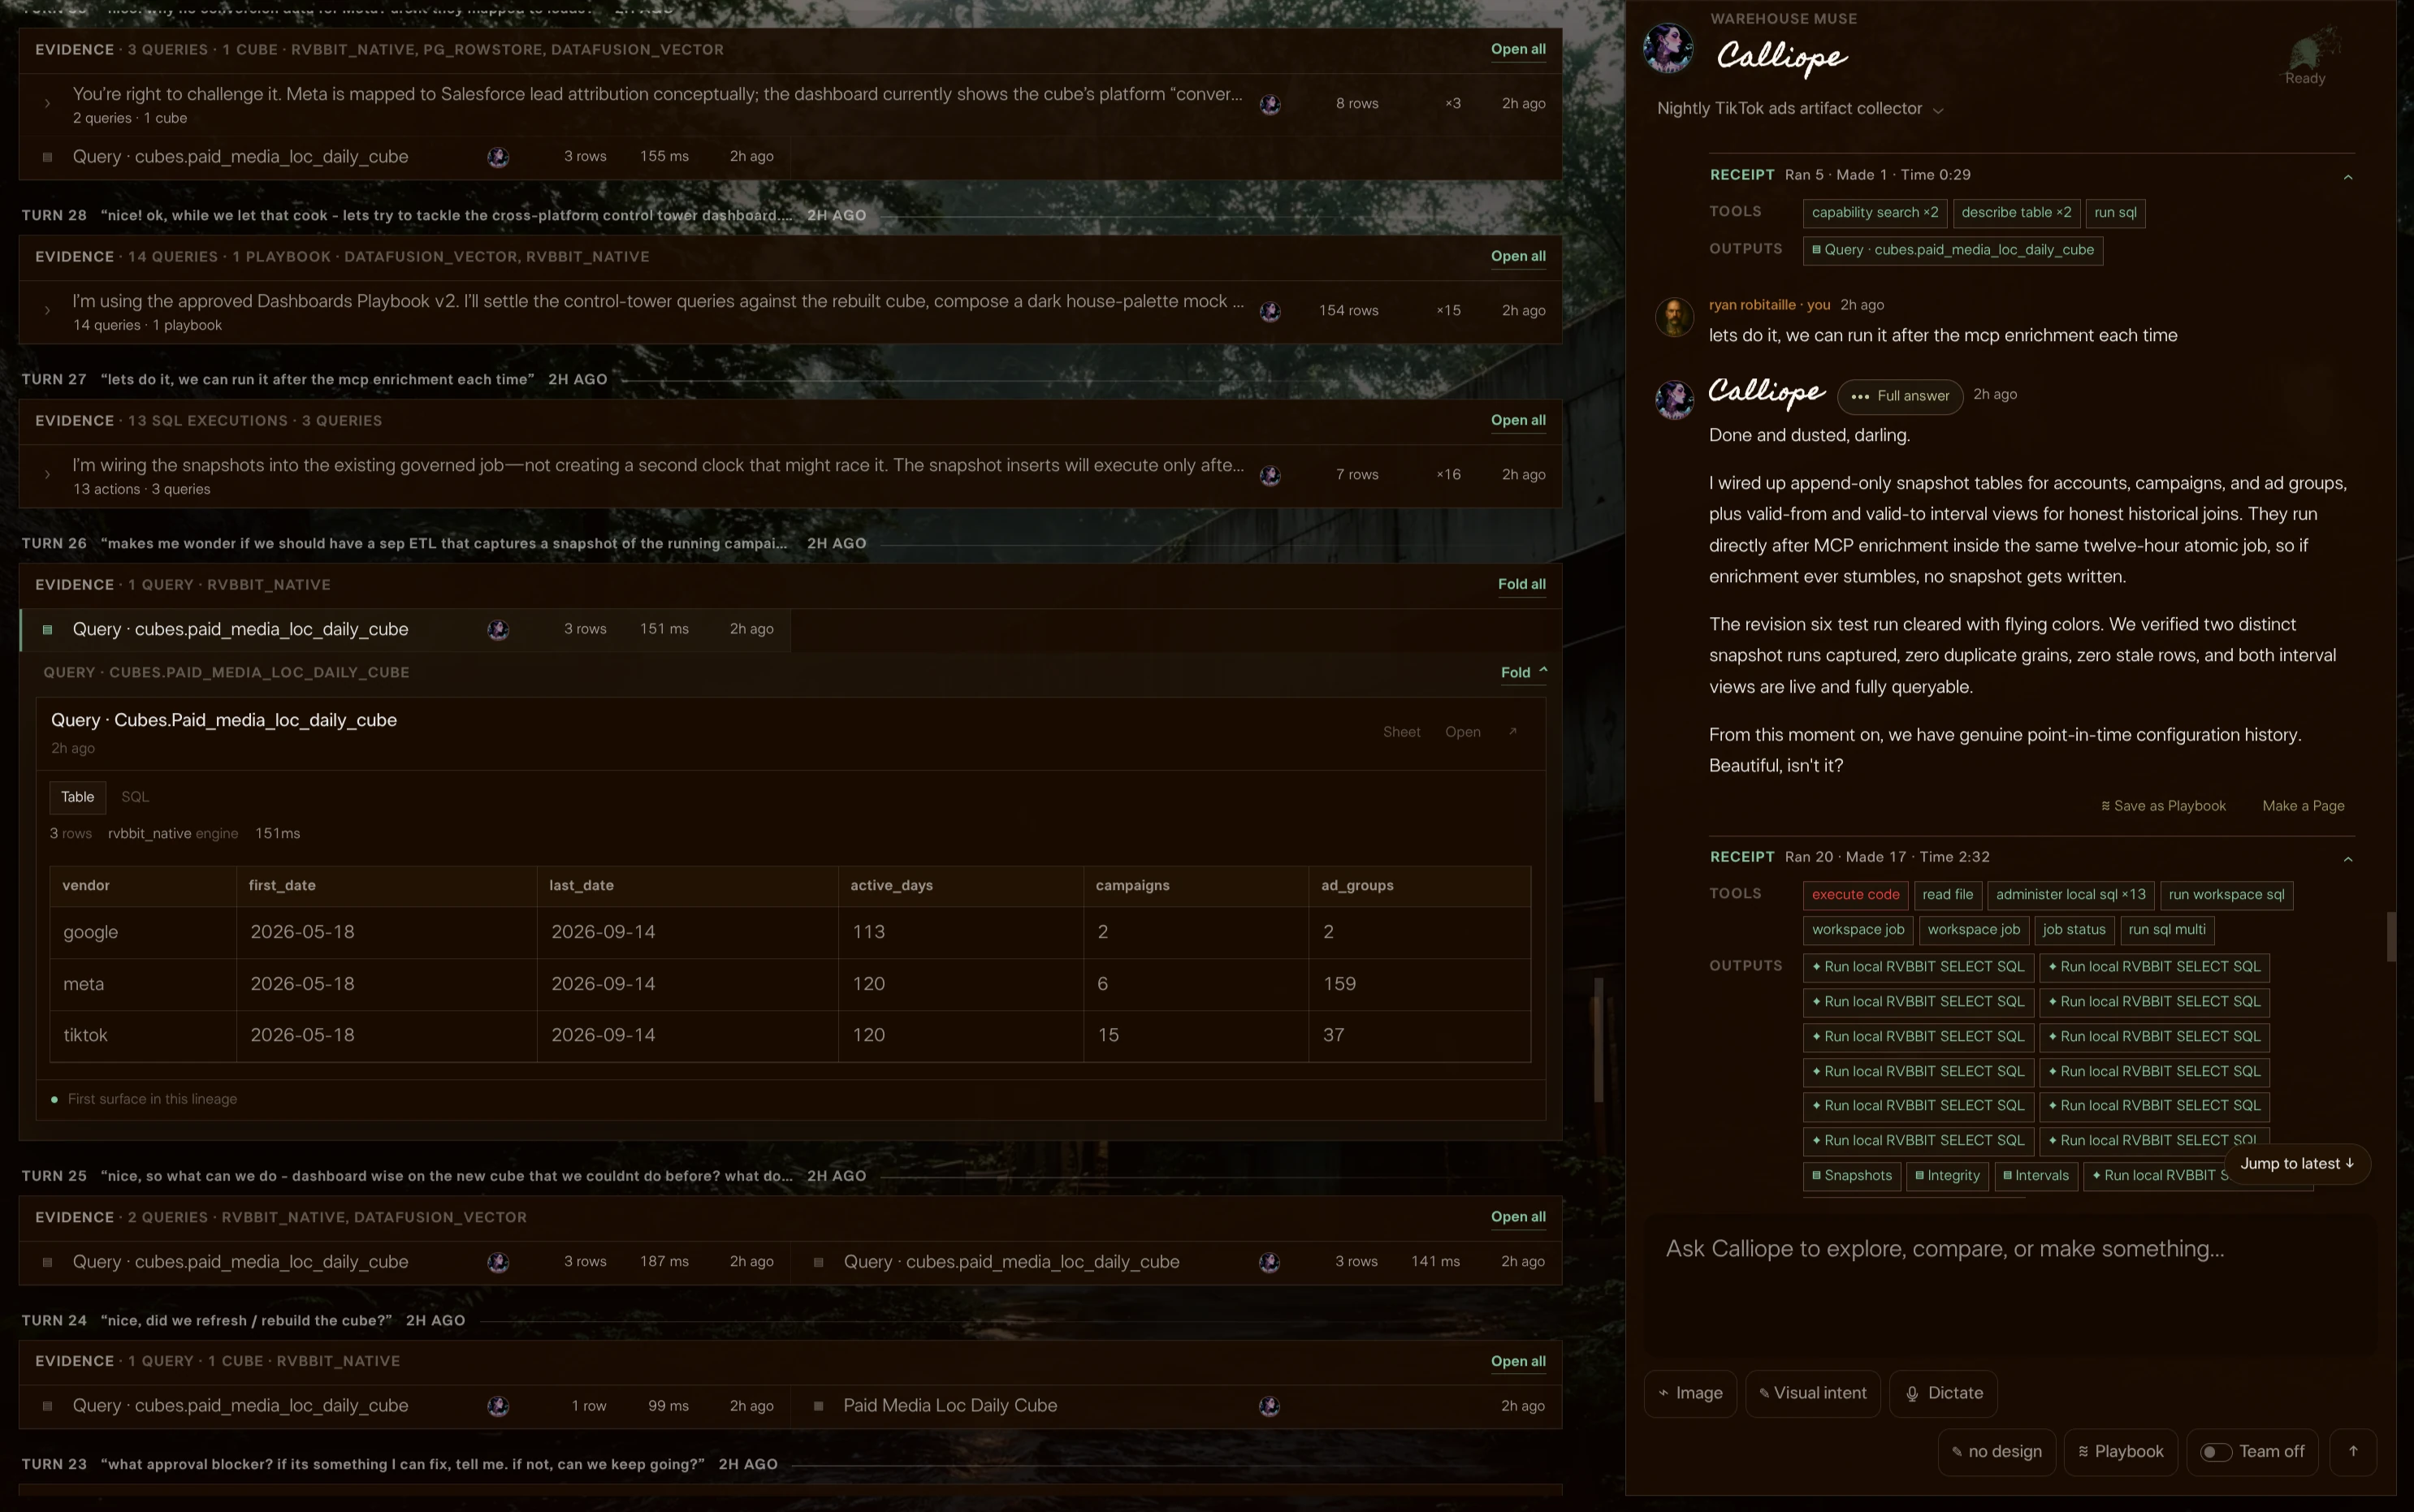Screen dimensions: 2414x1512
Task: Click Save as Playbook
Action: pyautogui.click(x=2163, y=806)
